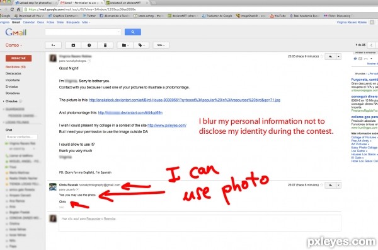Report spam using the exclamation icon
Viewport: 378px width, 250px height.
pyautogui.click(x=89, y=45)
